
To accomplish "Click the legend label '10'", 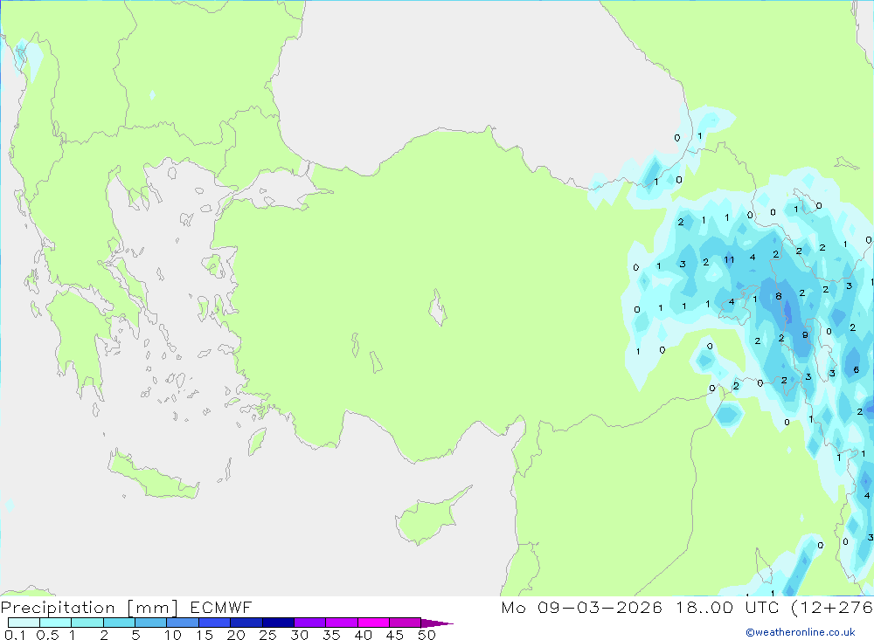I will [173, 635].
